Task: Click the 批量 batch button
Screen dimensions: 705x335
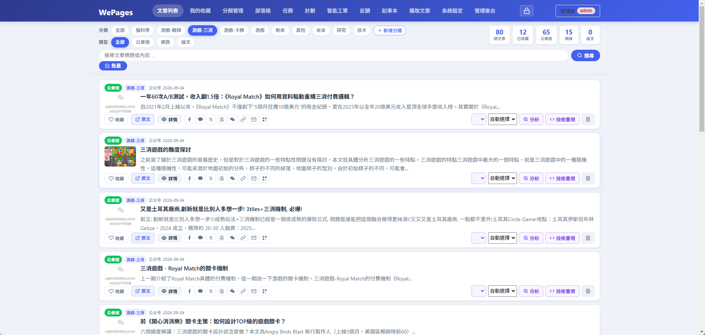Action: (113, 66)
